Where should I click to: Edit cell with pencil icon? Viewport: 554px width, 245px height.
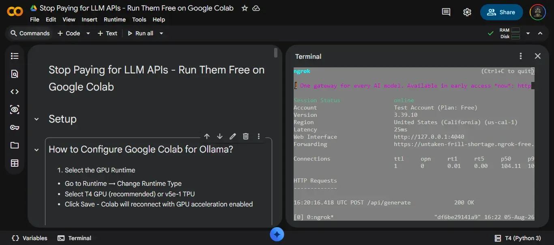click(233, 136)
